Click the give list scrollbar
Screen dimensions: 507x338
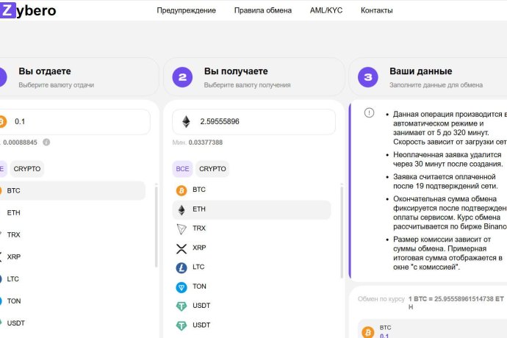click(157, 226)
